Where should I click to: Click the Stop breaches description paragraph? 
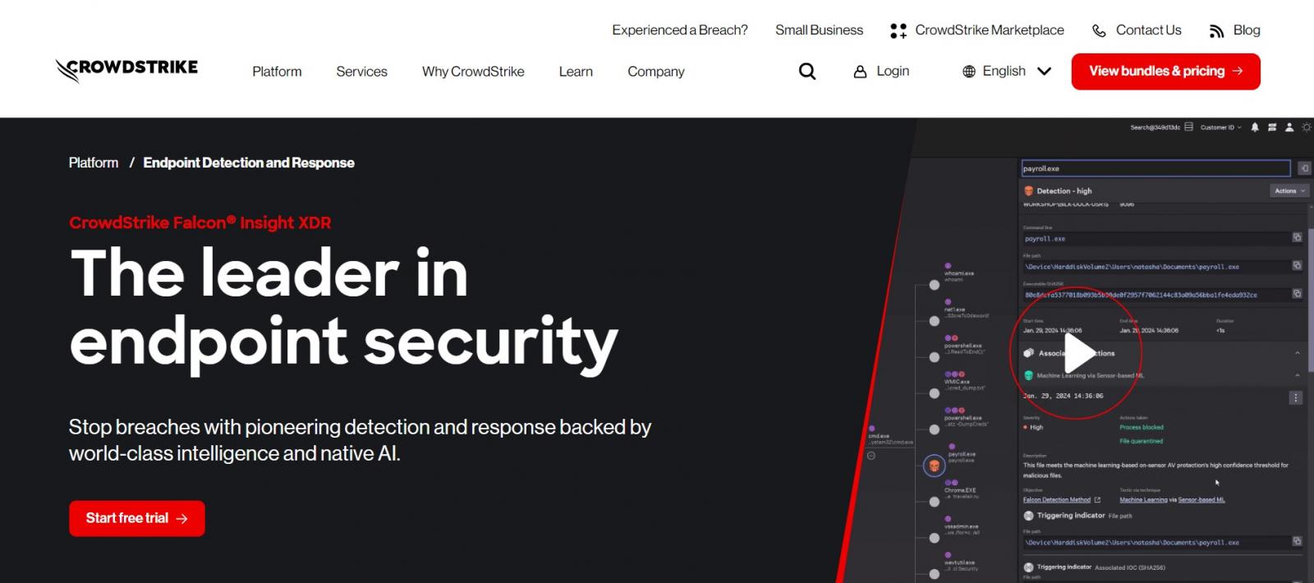click(x=360, y=440)
